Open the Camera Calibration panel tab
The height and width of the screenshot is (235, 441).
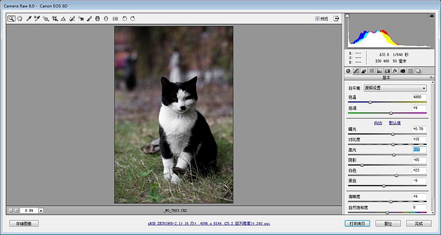click(x=403, y=71)
